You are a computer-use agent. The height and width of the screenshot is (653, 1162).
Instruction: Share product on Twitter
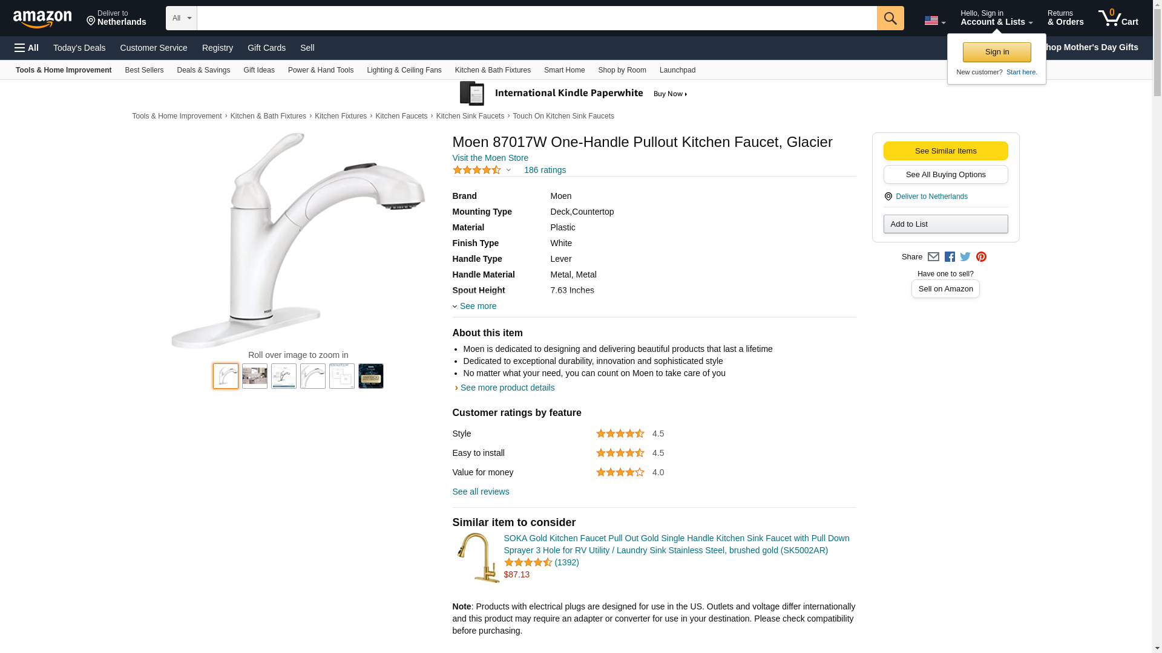pyautogui.click(x=965, y=257)
